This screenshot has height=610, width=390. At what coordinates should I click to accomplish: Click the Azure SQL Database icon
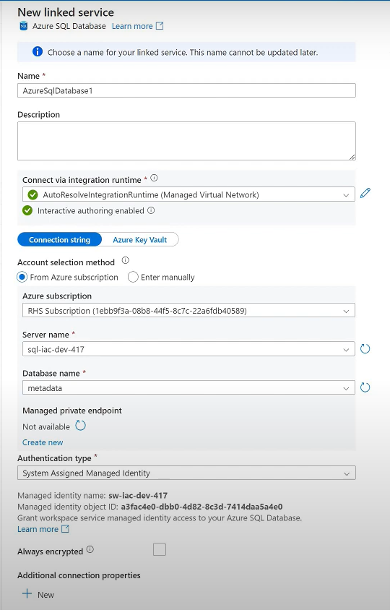23,26
